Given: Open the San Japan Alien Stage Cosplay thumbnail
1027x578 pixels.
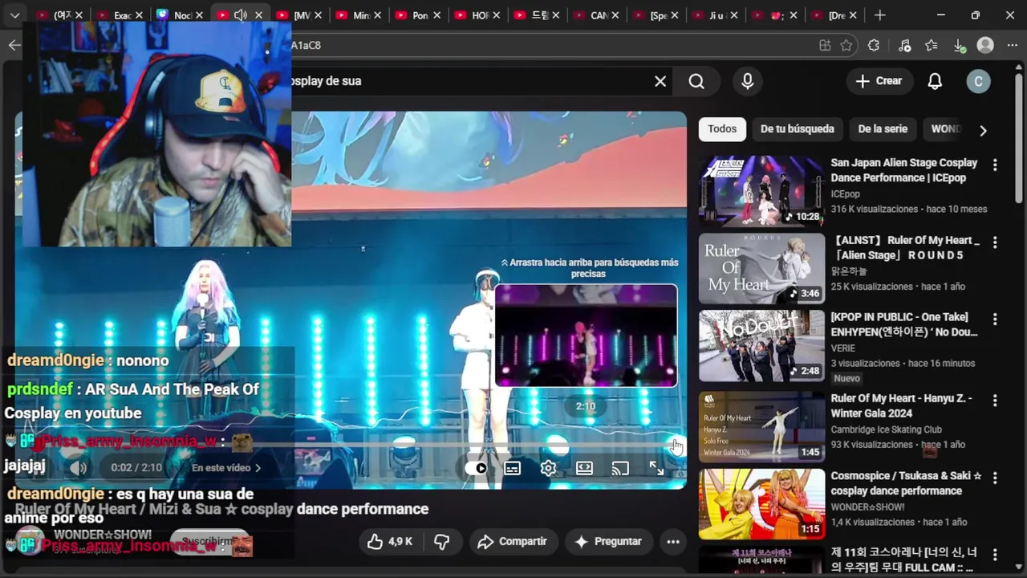Looking at the screenshot, I should click(761, 191).
